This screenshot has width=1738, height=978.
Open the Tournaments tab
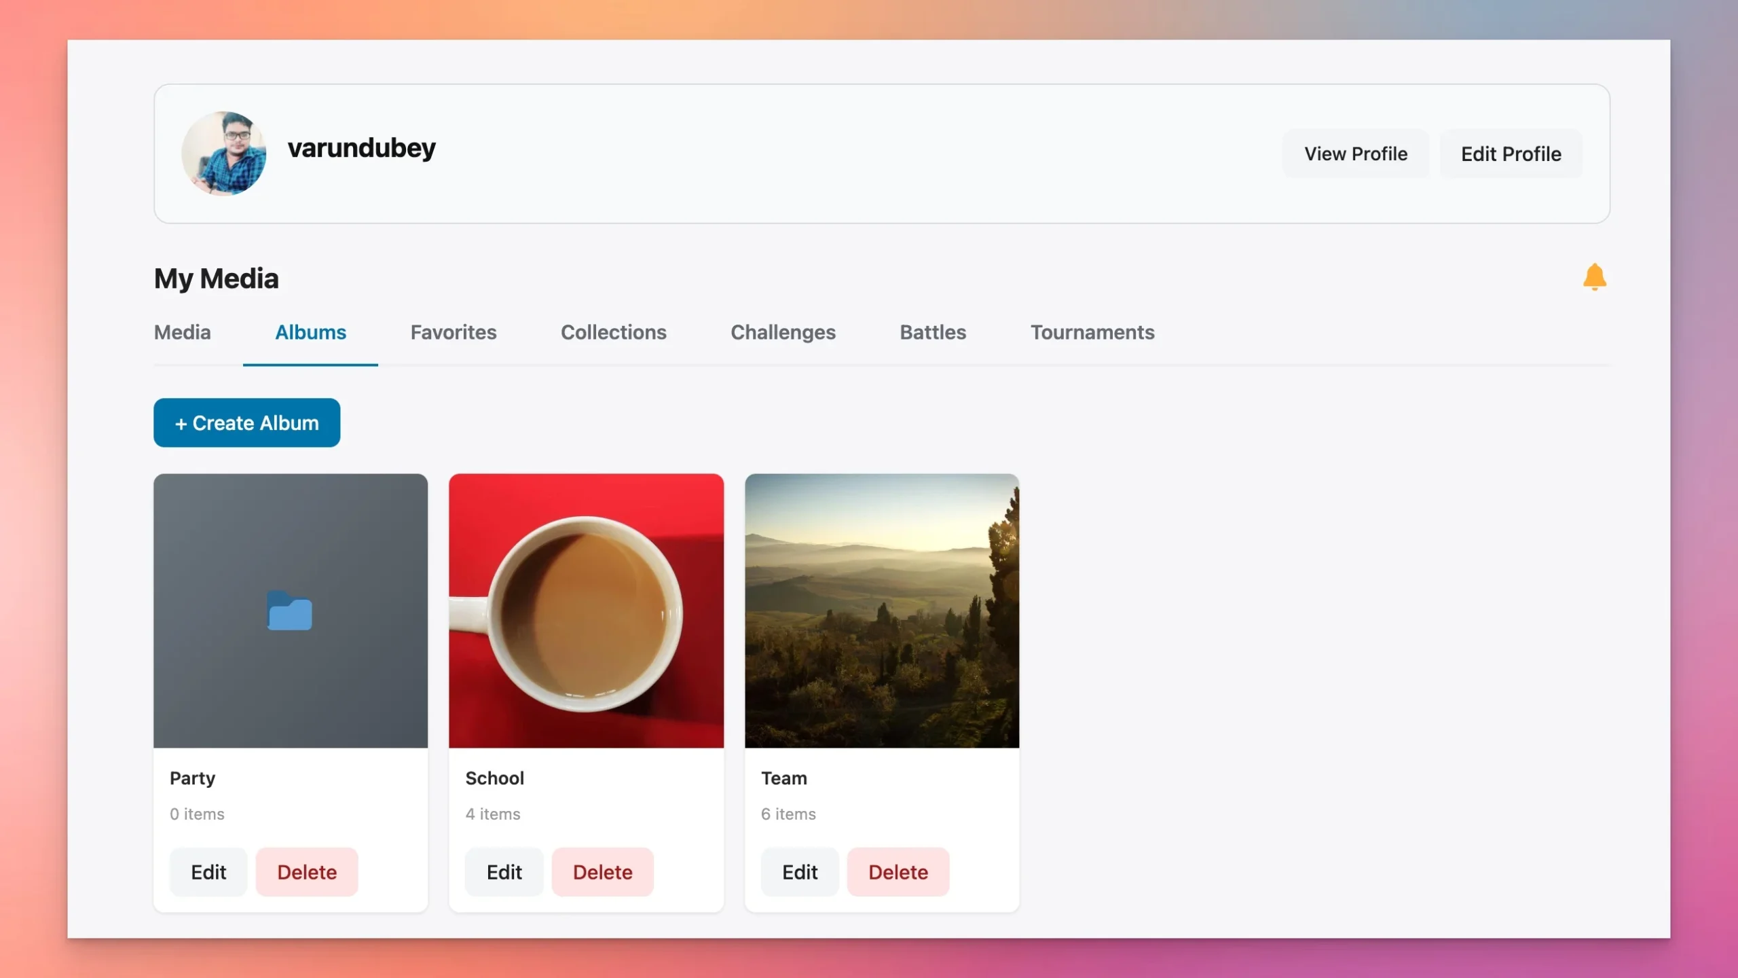pyautogui.click(x=1092, y=332)
